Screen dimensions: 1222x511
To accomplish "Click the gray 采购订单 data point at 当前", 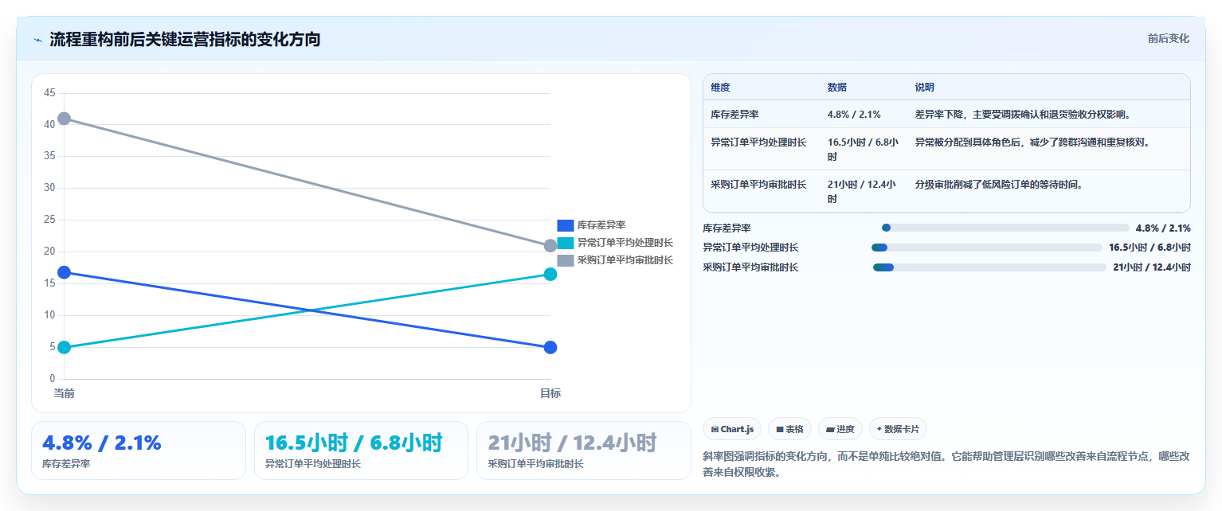I will coord(65,119).
